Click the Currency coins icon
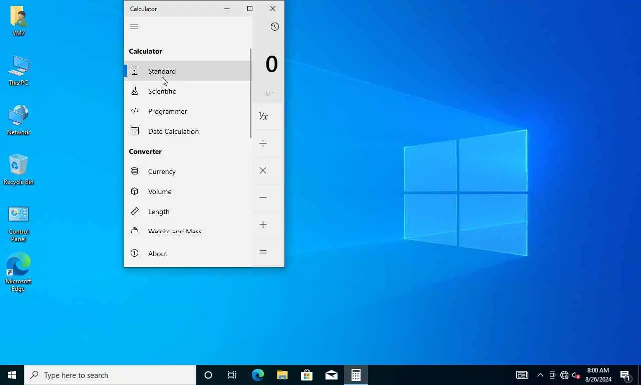The width and height of the screenshot is (641, 385). 134,171
